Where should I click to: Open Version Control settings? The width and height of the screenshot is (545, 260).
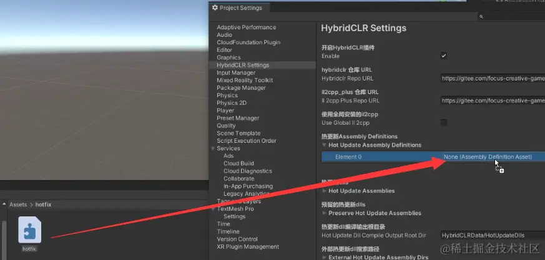[237, 239]
